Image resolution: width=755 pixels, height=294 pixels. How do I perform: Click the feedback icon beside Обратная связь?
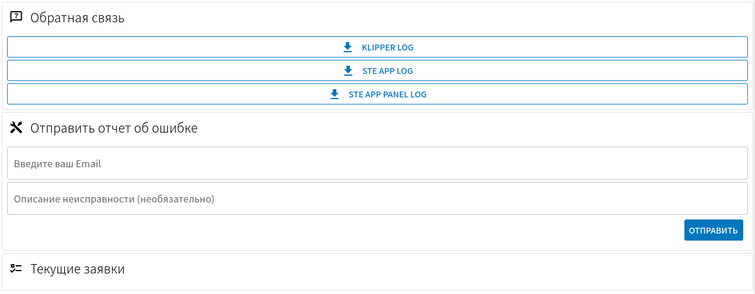(x=16, y=18)
